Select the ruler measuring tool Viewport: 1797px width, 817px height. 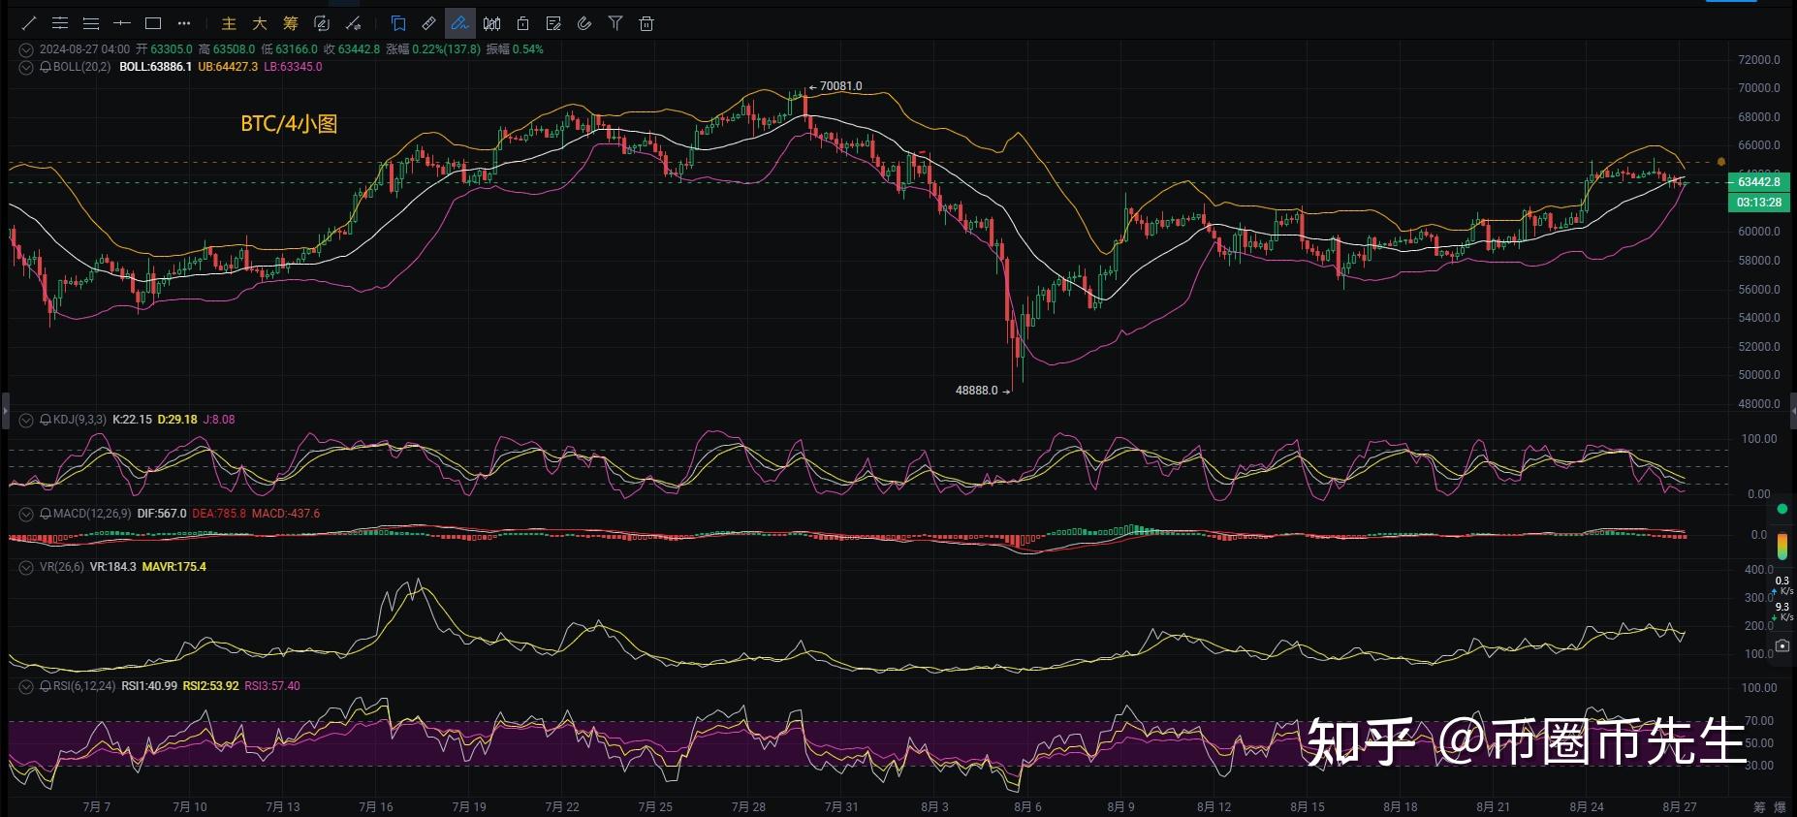tap(429, 23)
